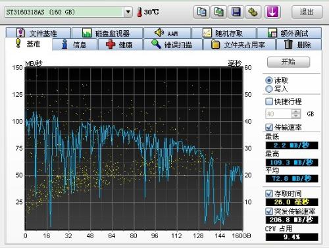This screenshot has width=329, height=248.
Task: Click the 开始 start button
Action: tap(288, 62)
